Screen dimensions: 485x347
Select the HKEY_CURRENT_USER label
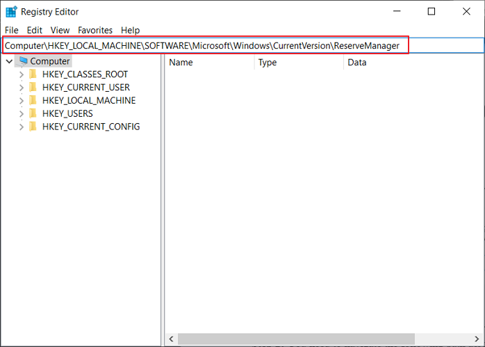point(86,88)
